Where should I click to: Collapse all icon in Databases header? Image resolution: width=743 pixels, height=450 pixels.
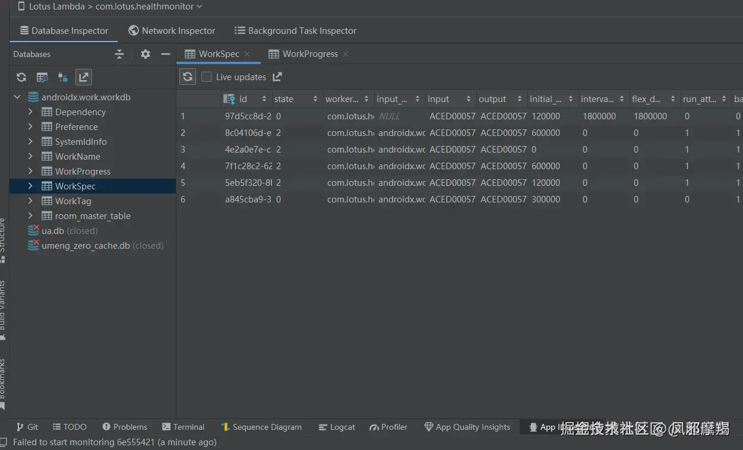coord(119,54)
